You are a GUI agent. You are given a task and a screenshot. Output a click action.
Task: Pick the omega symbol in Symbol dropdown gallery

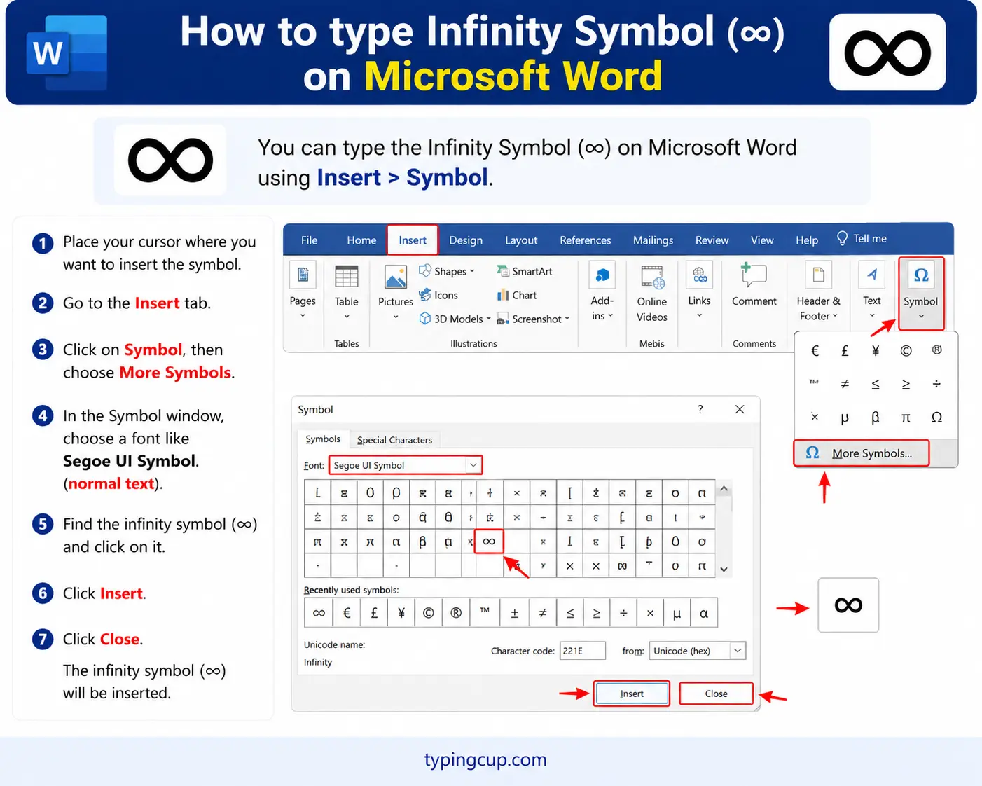(x=936, y=418)
